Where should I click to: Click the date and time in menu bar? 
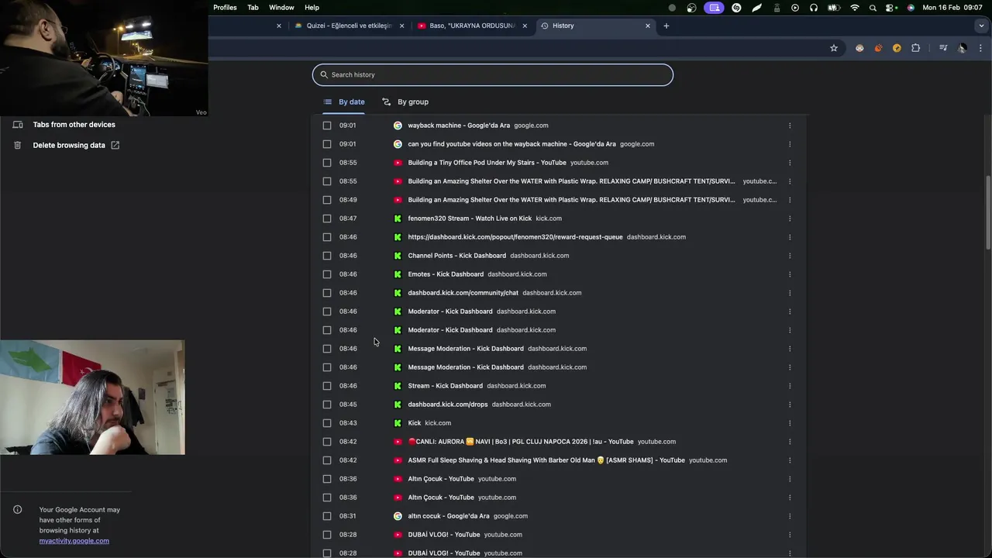(952, 7)
